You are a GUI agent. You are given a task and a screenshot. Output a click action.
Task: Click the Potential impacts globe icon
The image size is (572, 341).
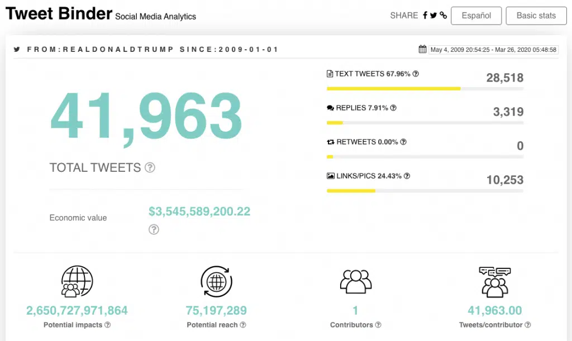click(77, 281)
